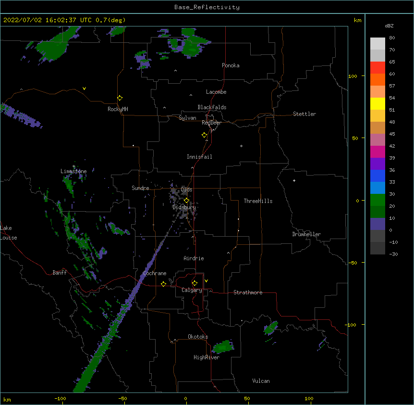This screenshot has height=405, width=414.
Task: Select the Drumheller label
Action: 306,234
